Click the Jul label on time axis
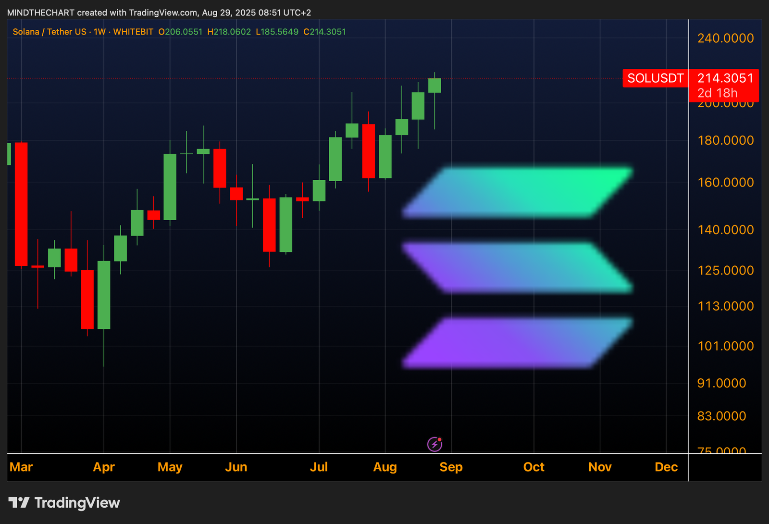This screenshot has width=769, height=524. [x=319, y=467]
